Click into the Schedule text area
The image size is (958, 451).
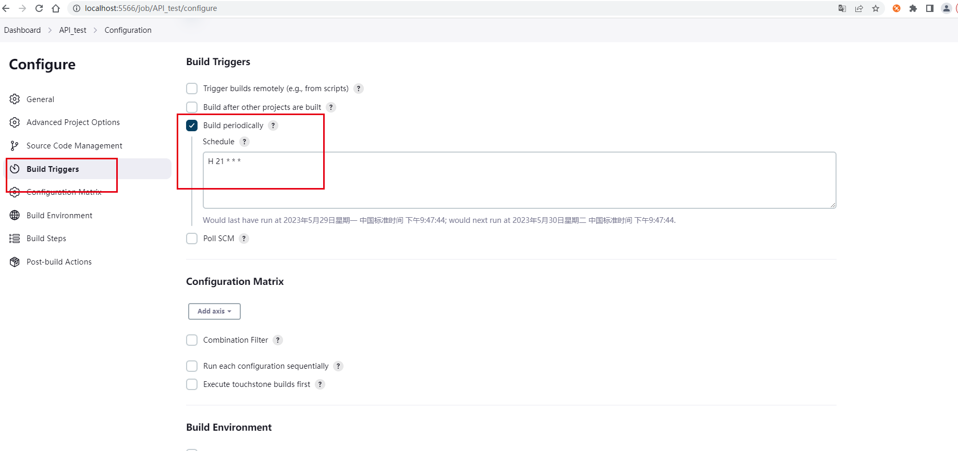click(519, 180)
